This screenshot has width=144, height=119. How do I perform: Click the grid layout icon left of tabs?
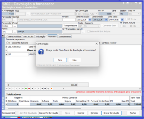(3, 36)
